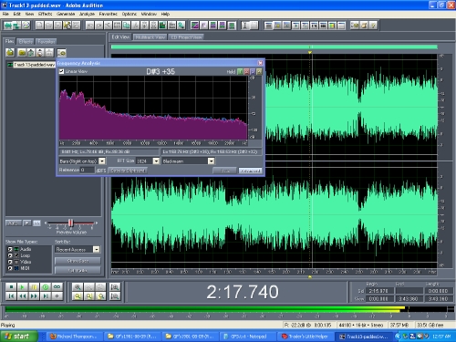456x342 pixels.
Task: Switch to CD Project View tab
Action: (186, 37)
